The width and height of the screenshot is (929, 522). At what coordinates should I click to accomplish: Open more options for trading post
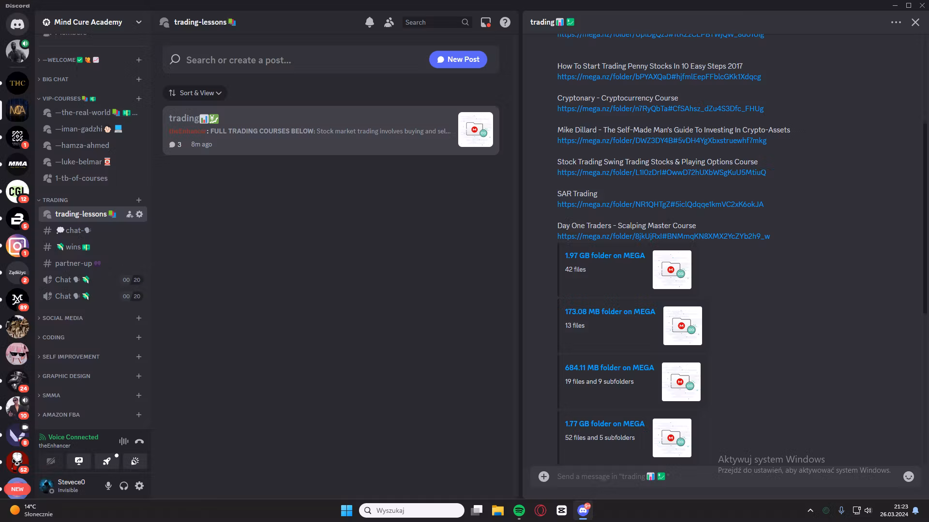[896, 22]
